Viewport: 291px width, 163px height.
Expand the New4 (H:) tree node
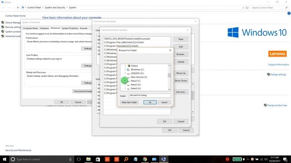(125, 89)
